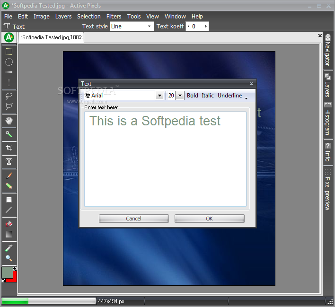This screenshot has height=307, width=335.
Task: Open the Info side panel
Action: 327,152
